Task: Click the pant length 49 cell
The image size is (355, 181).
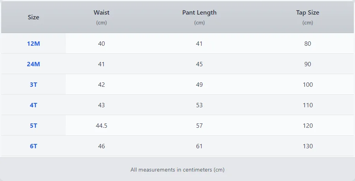Action: tap(199, 85)
